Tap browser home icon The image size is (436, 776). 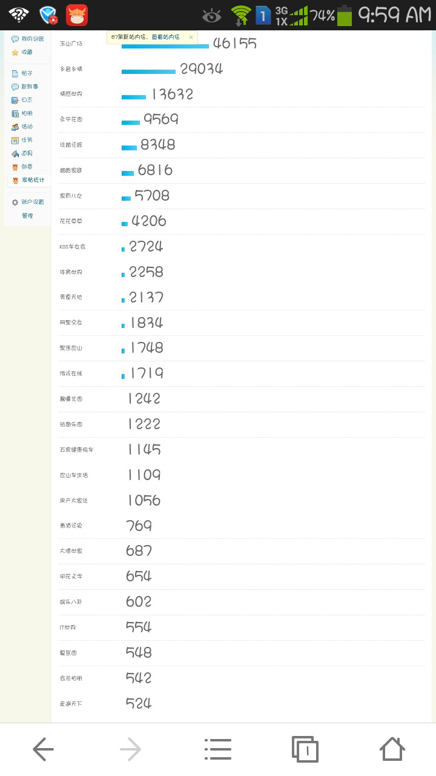pyautogui.click(x=392, y=749)
